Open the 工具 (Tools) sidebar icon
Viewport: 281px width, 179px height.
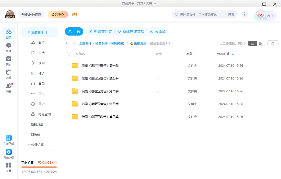tap(9, 167)
